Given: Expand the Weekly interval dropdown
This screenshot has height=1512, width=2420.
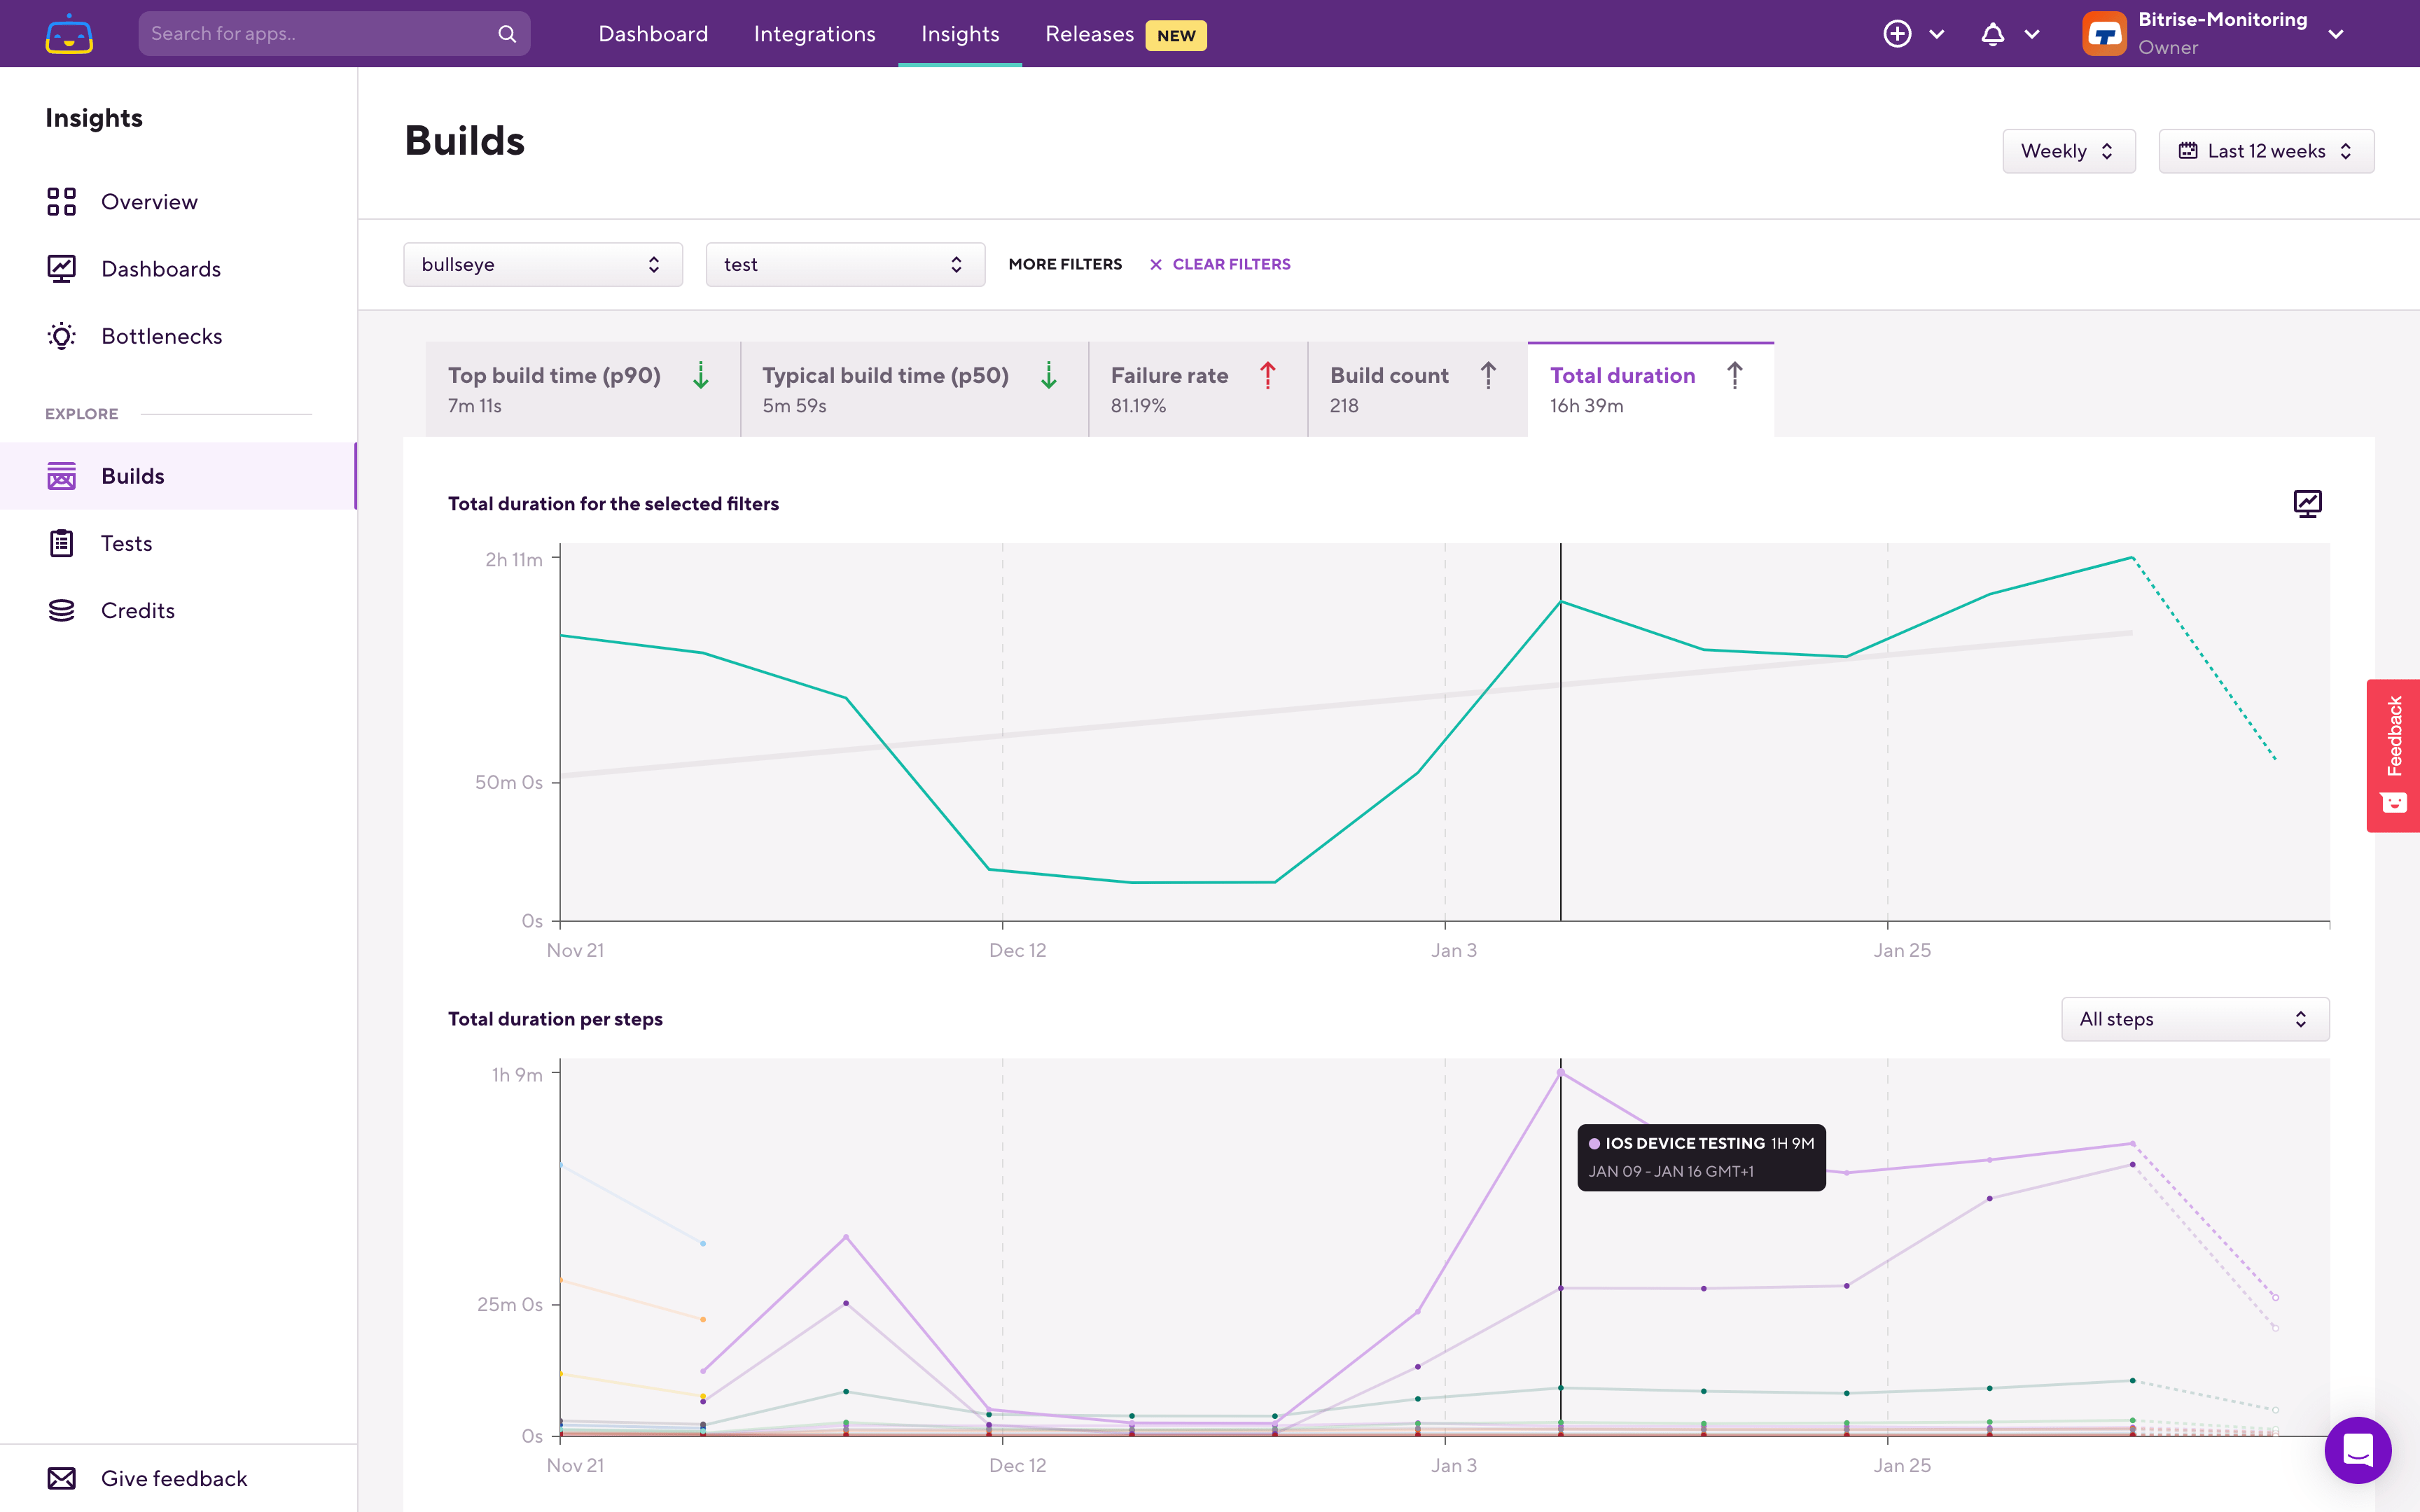Looking at the screenshot, I should coord(2068,151).
